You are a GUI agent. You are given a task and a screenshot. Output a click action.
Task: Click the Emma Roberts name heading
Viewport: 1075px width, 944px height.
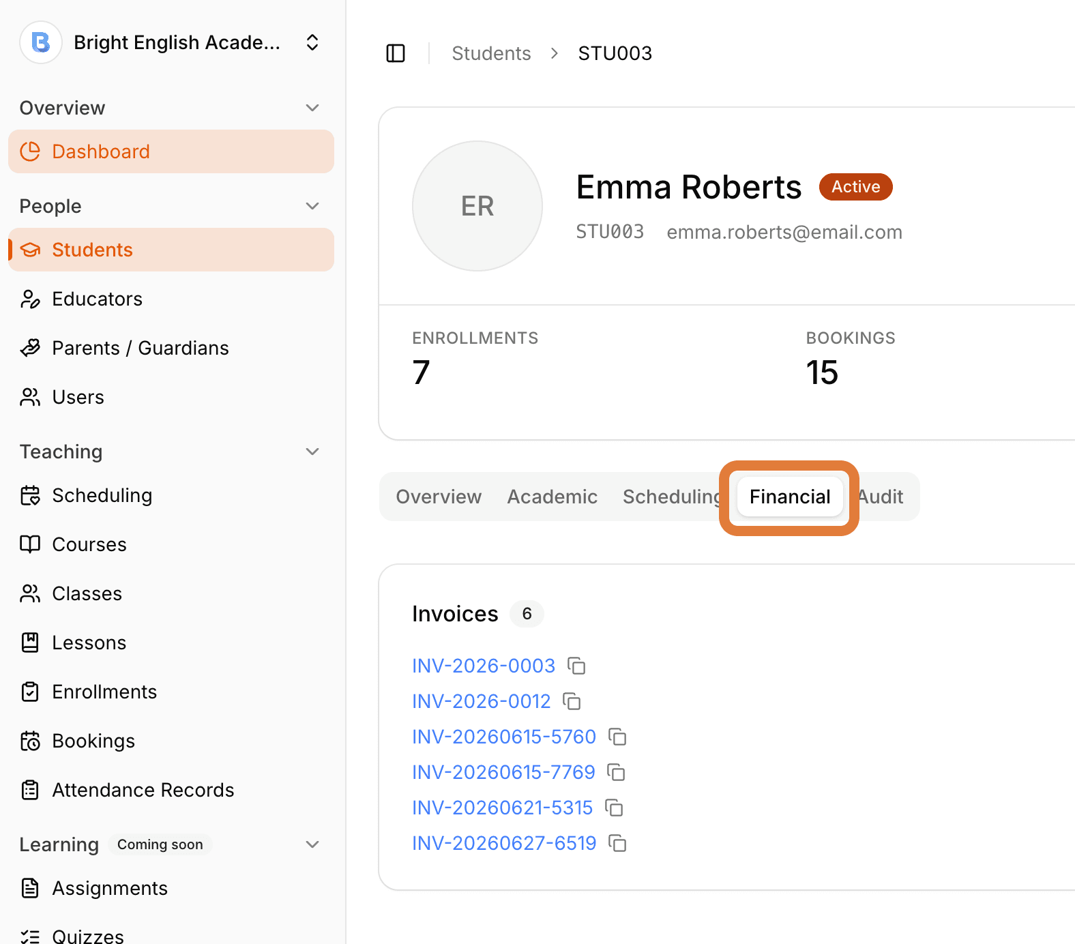point(689,187)
